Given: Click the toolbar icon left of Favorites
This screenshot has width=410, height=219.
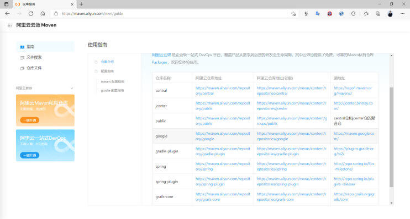Looking at the screenshot, I should 354,14.
